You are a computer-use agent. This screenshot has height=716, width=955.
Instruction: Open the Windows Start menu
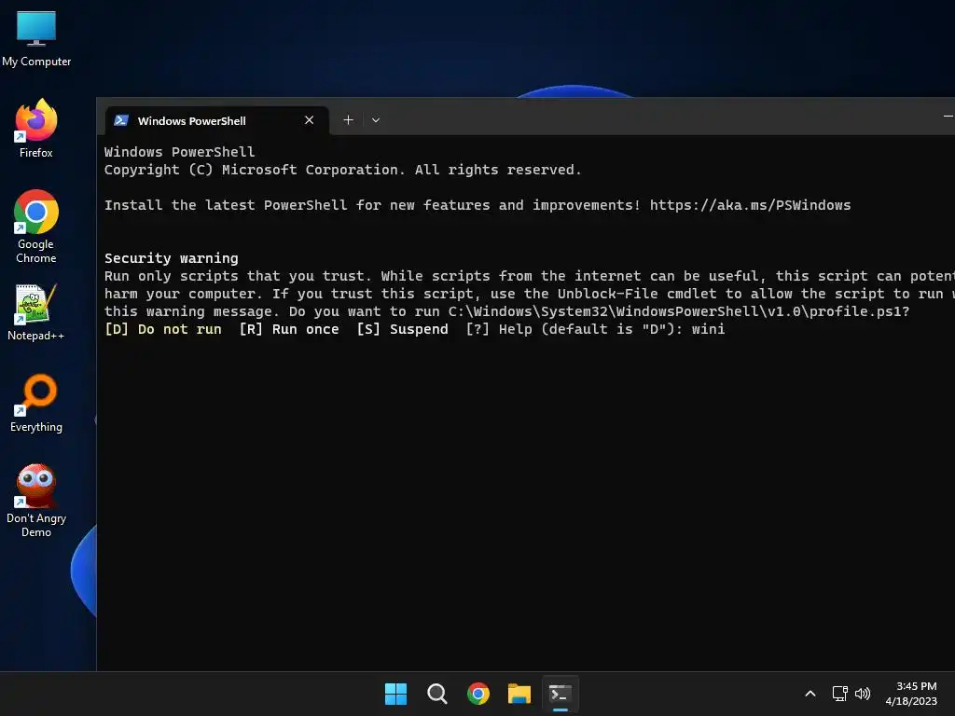395,694
